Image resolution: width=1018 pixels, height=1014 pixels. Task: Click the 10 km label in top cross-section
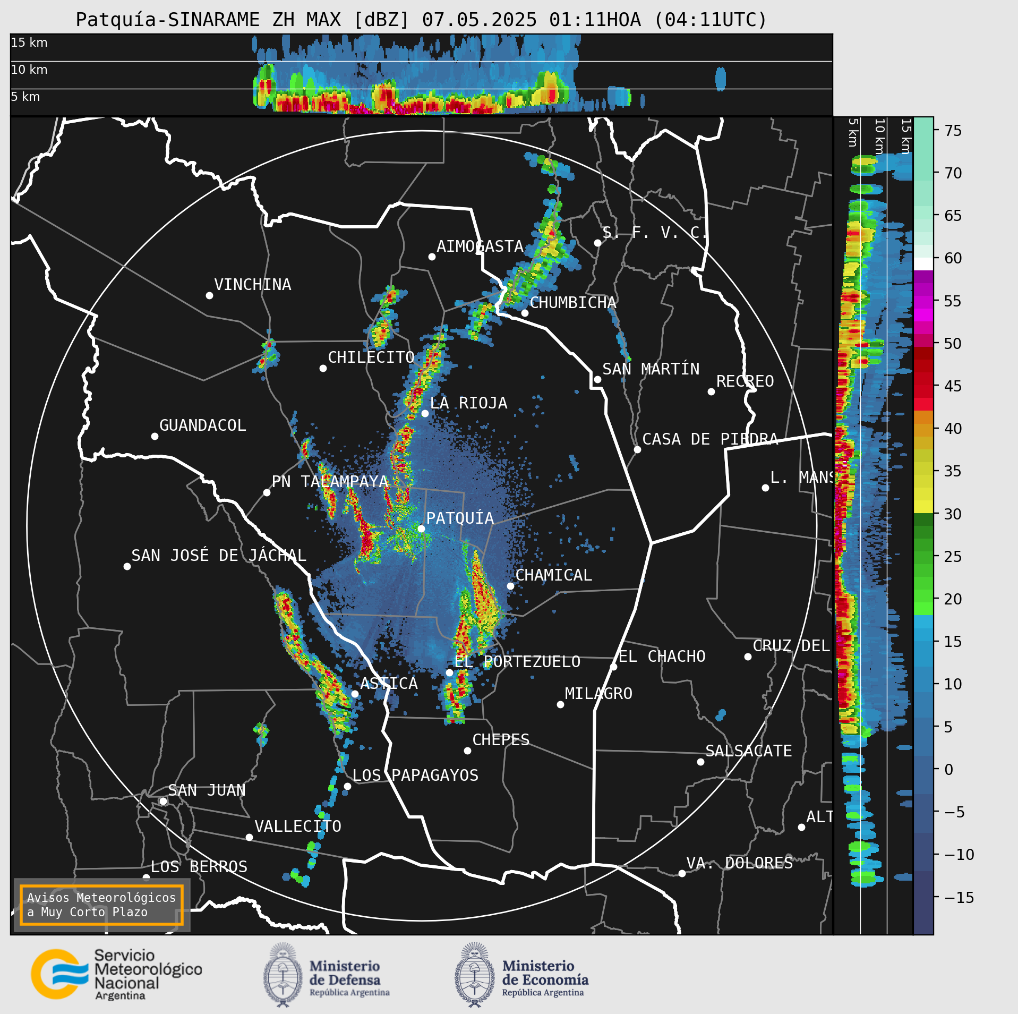[x=29, y=70]
